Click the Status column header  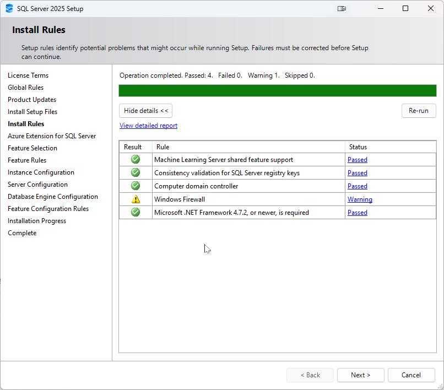coord(391,147)
